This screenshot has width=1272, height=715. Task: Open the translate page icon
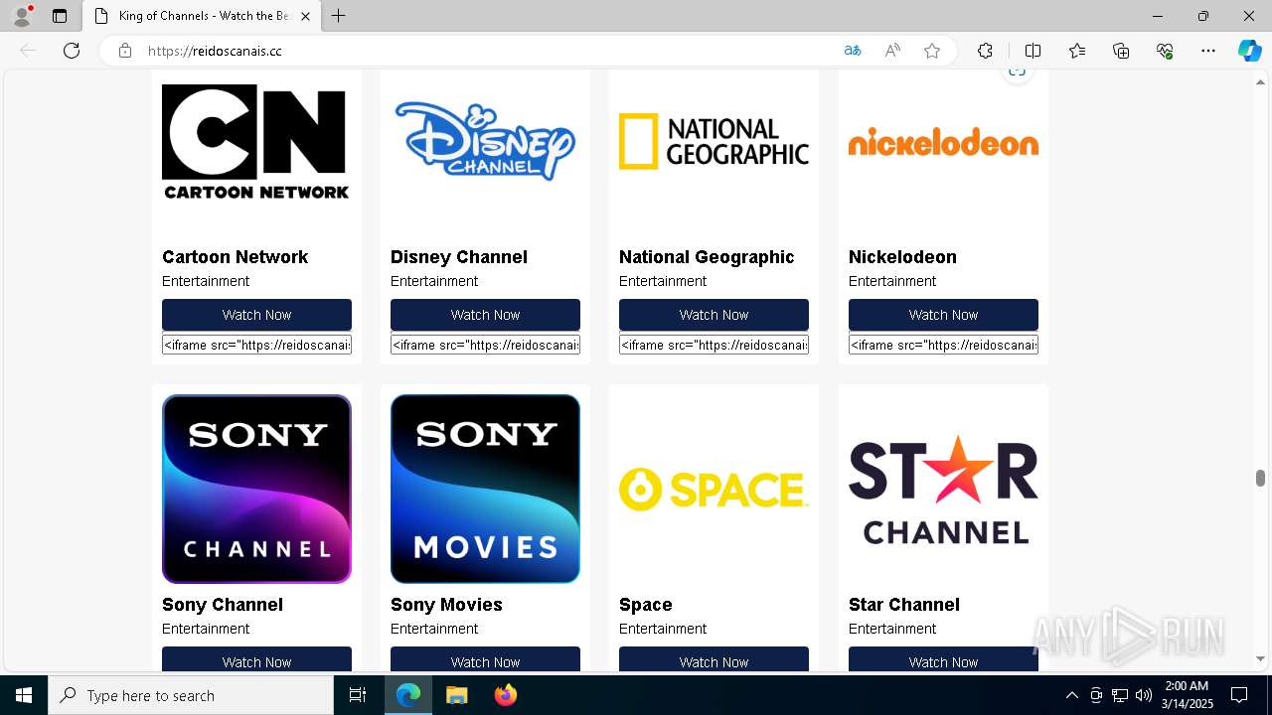pos(853,51)
